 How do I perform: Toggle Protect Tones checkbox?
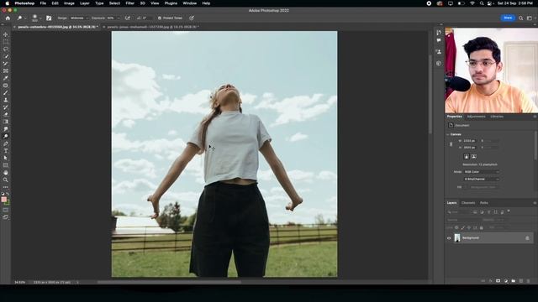160,18
